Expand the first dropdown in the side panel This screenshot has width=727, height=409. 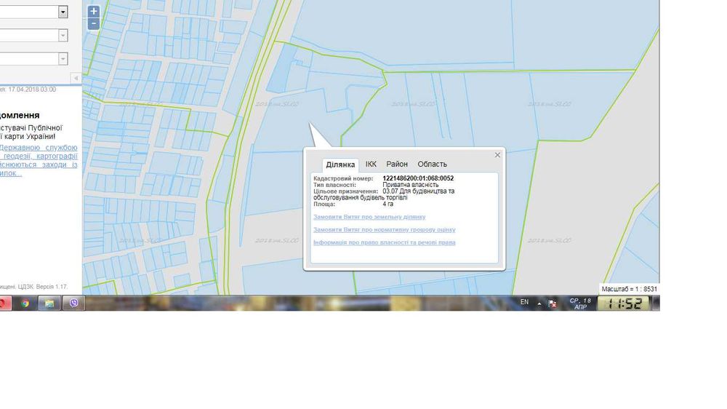(63, 12)
